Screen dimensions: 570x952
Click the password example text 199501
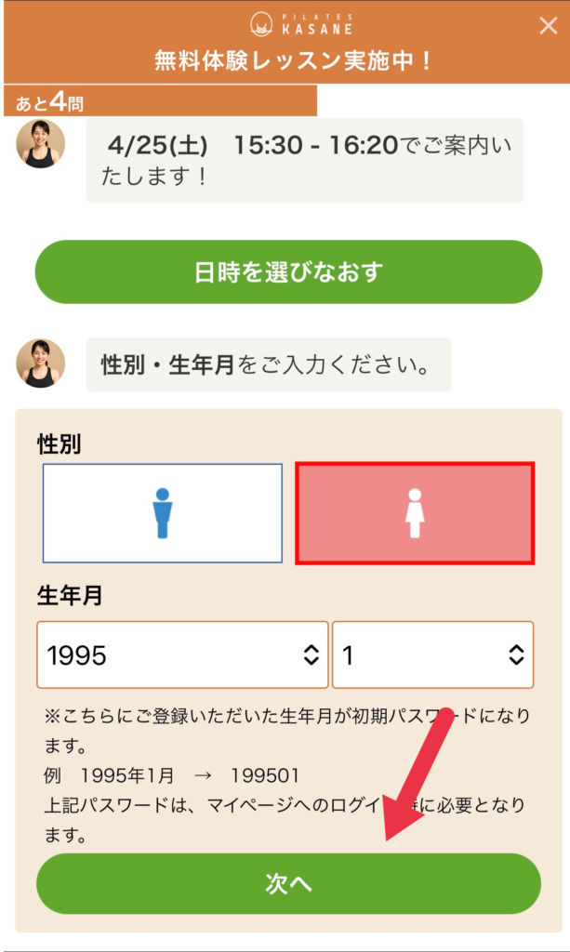pos(266,774)
